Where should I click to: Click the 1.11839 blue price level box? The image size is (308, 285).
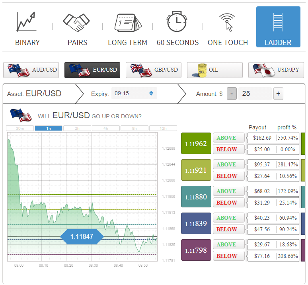click(x=196, y=223)
